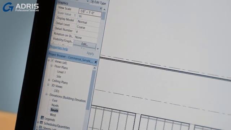Collapse the Views (all) tree node
This screenshot has height=130, width=231.
[x=49, y=60]
